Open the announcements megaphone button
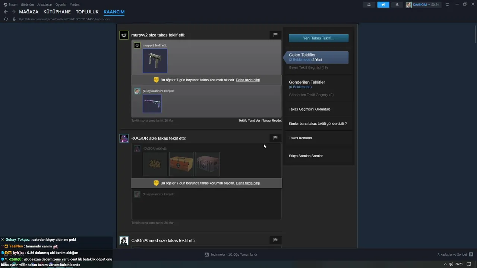Screen dimensions: 477x268 383,4
